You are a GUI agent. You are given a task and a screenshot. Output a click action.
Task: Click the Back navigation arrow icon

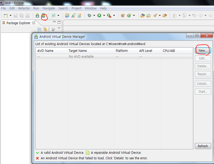(201, 15)
